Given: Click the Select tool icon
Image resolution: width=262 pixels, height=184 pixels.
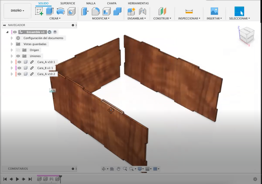Looking at the screenshot, I should coord(239,11).
